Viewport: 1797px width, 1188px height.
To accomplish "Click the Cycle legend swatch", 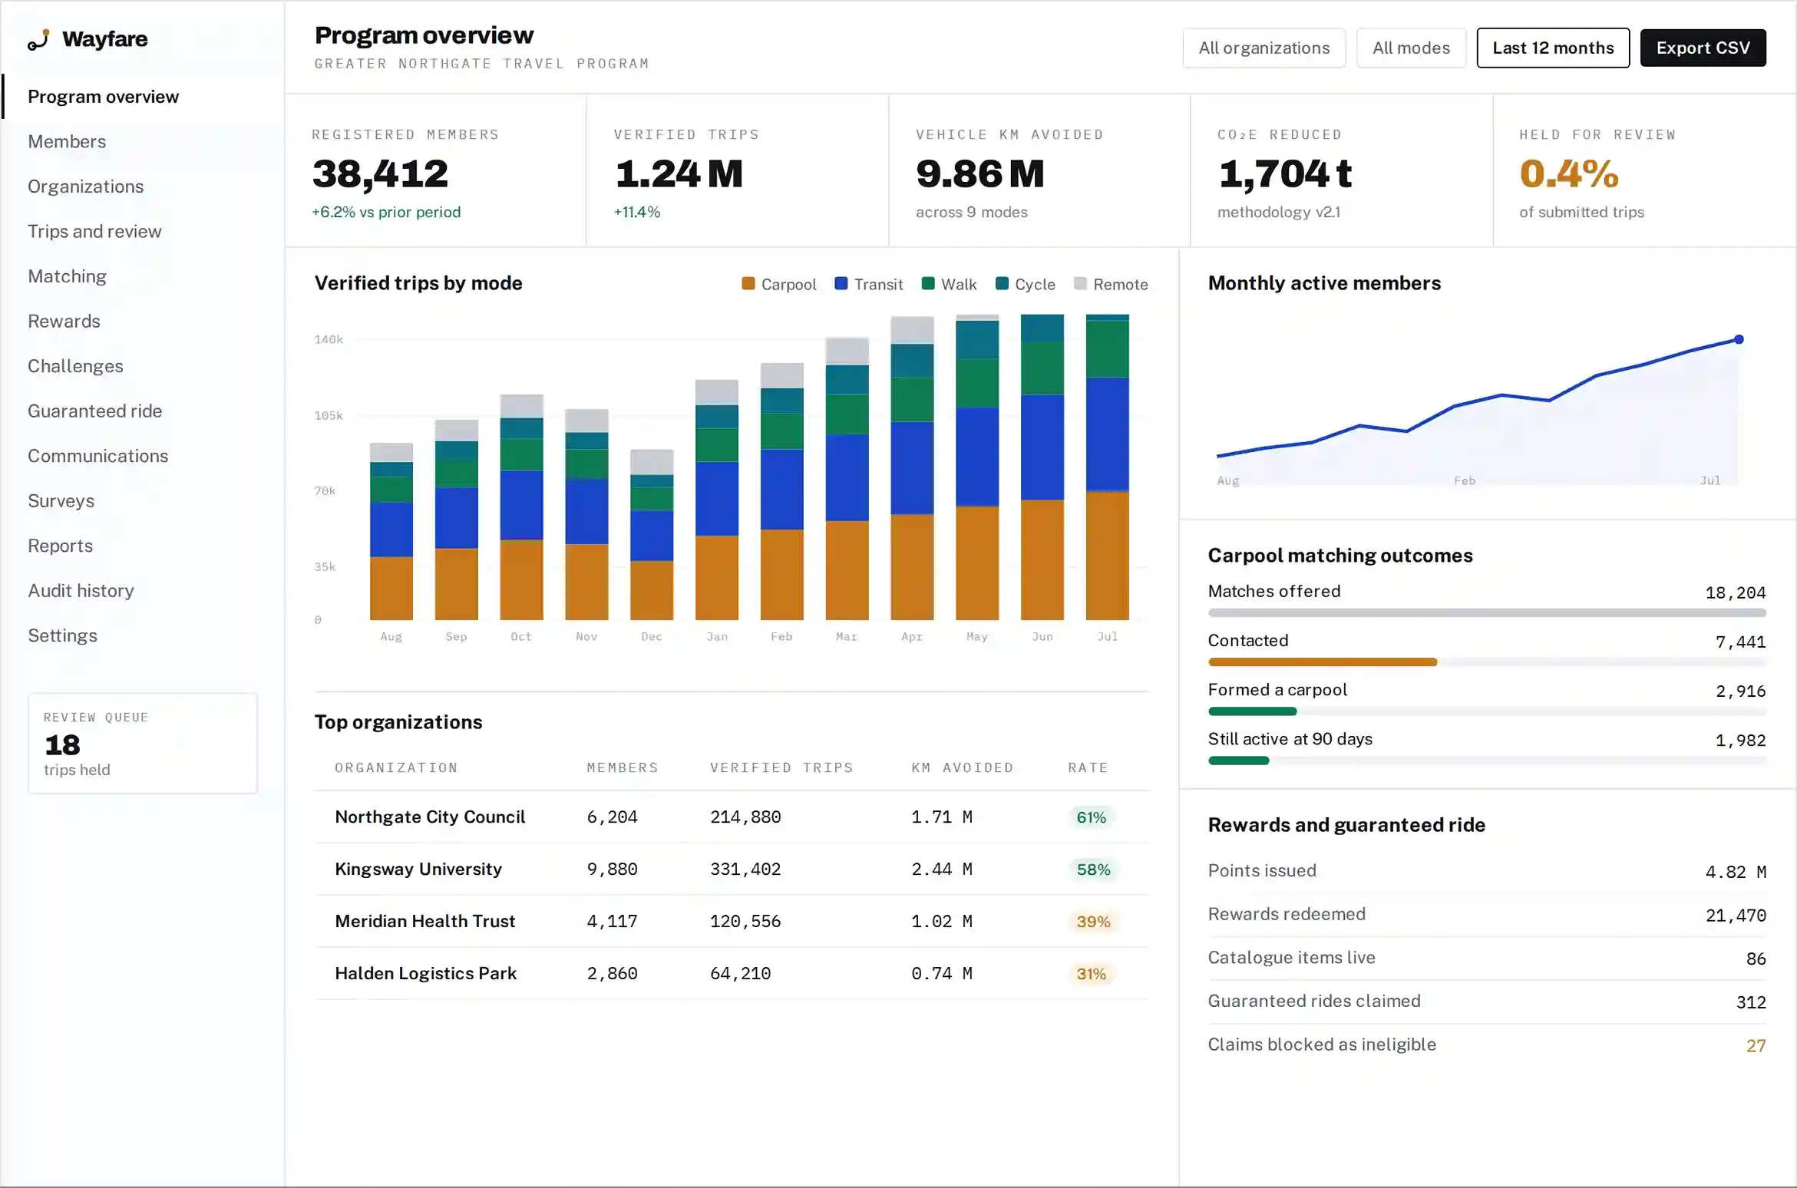I will (x=1002, y=283).
